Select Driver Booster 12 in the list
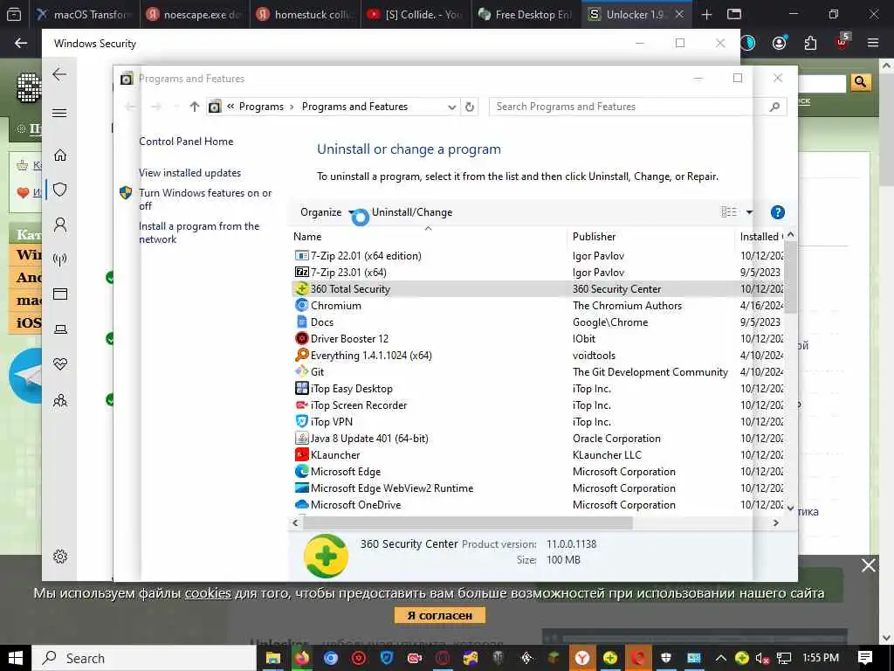The height and width of the screenshot is (671, 894). click(x=349, y=338)
